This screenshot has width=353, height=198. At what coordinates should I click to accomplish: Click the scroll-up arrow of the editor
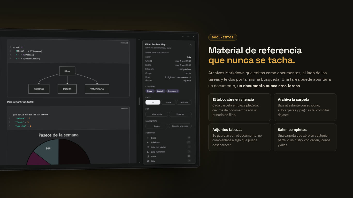pos(139,40)
